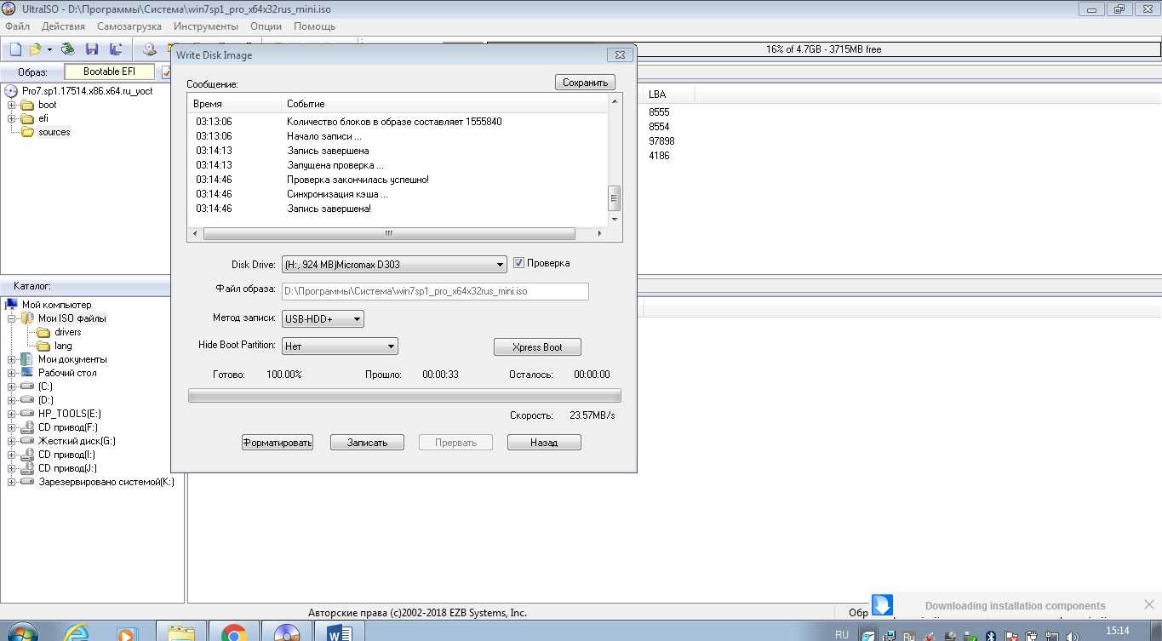1162x641 pixels.
Task: Click the write progress bar
Action: tap(404, 396)
